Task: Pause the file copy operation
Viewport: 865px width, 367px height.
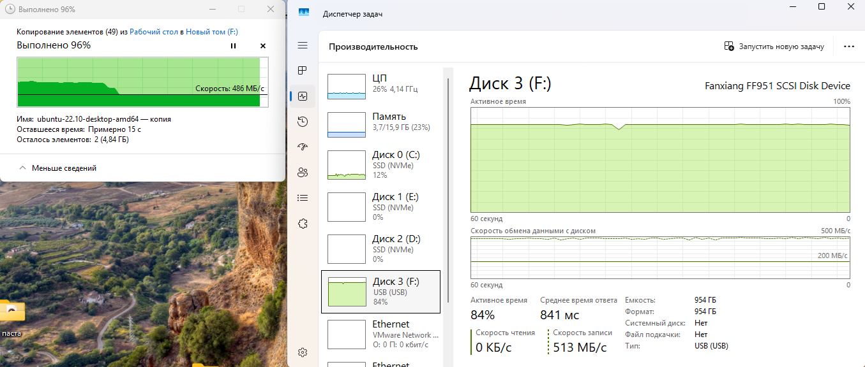Action: pos(233,46)
